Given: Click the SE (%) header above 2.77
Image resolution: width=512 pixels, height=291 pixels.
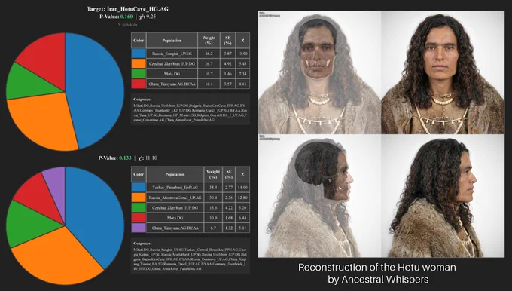Looking at the screenshot, I should [229, 174].
